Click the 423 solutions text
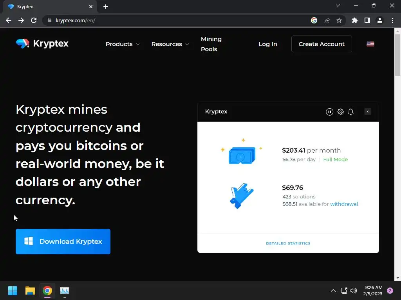This screenshot has width=401, height=300. (299, 197)
